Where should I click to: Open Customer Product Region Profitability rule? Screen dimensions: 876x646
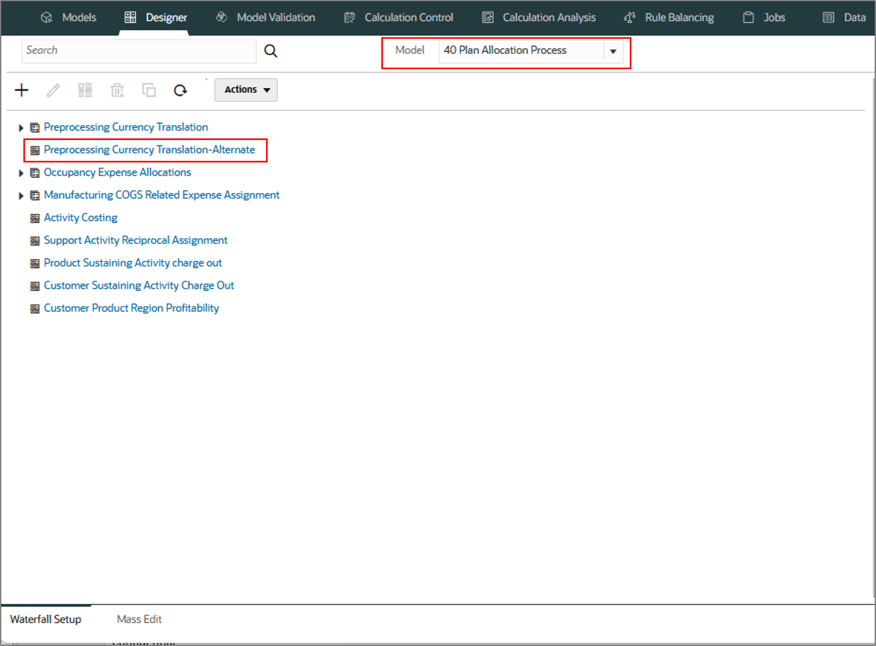[x=131, y=308]
